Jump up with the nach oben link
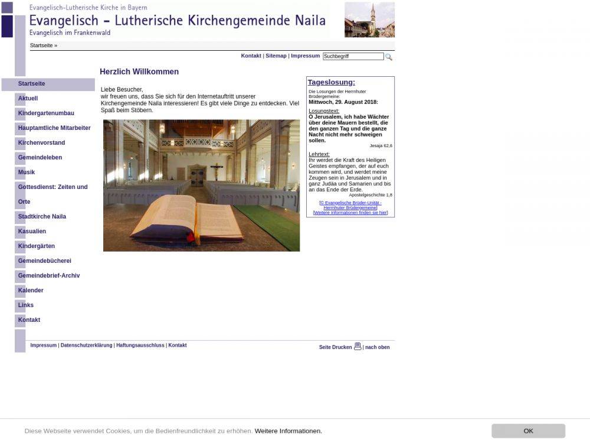Screen dimensions: 590x443 coord(377,347)
